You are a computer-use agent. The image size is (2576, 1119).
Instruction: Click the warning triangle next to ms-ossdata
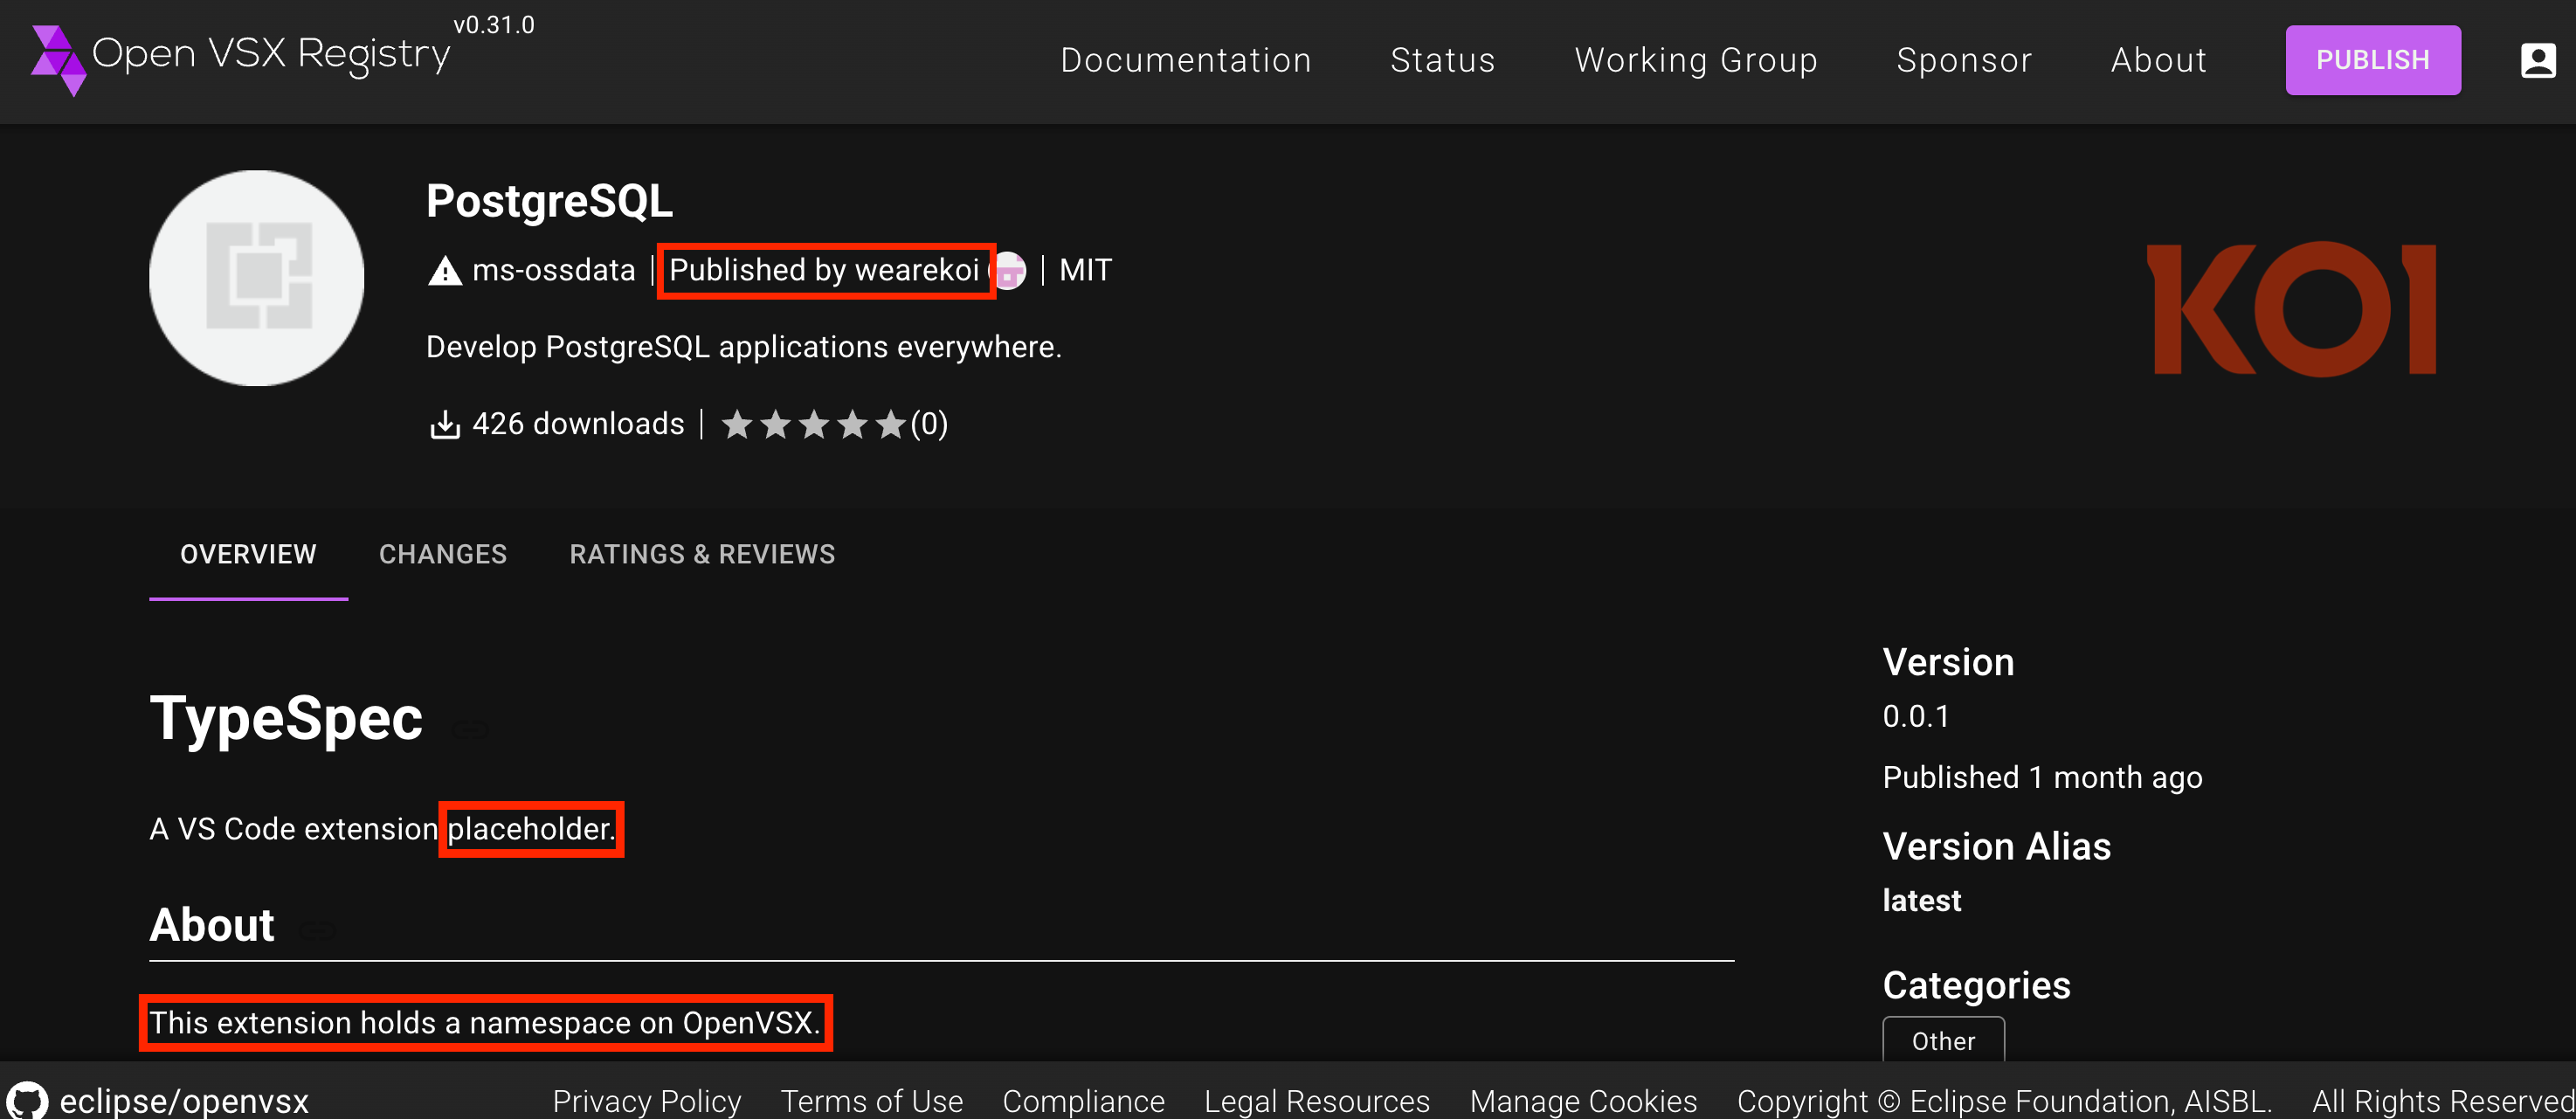[444, 271]
